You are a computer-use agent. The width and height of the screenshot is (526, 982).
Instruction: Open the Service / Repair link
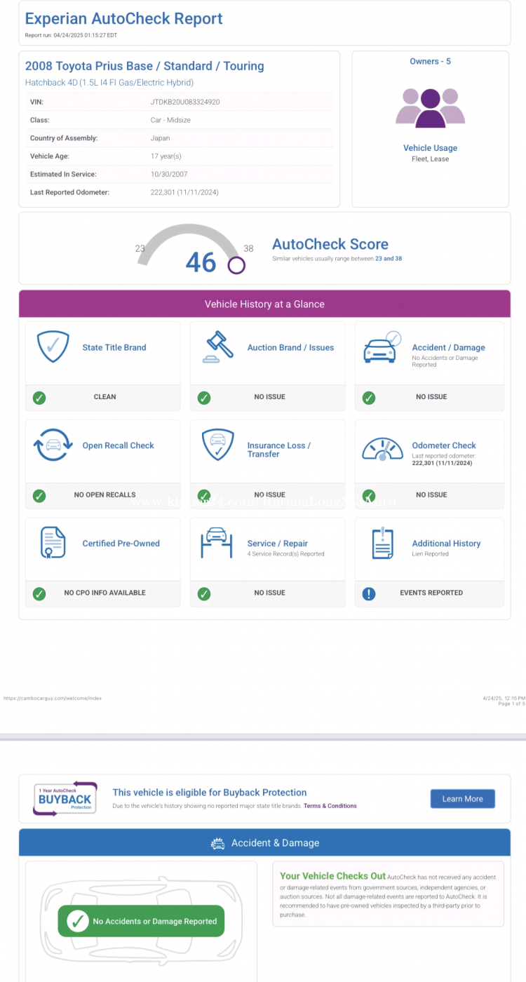point(278,544)
